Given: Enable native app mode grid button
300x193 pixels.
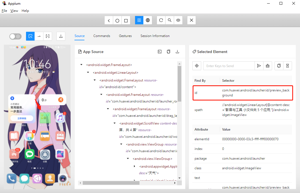Looking at the screenshot, I should [x=139, y=20].
